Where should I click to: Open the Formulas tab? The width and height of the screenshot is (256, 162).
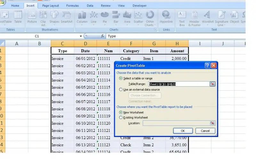73,5
